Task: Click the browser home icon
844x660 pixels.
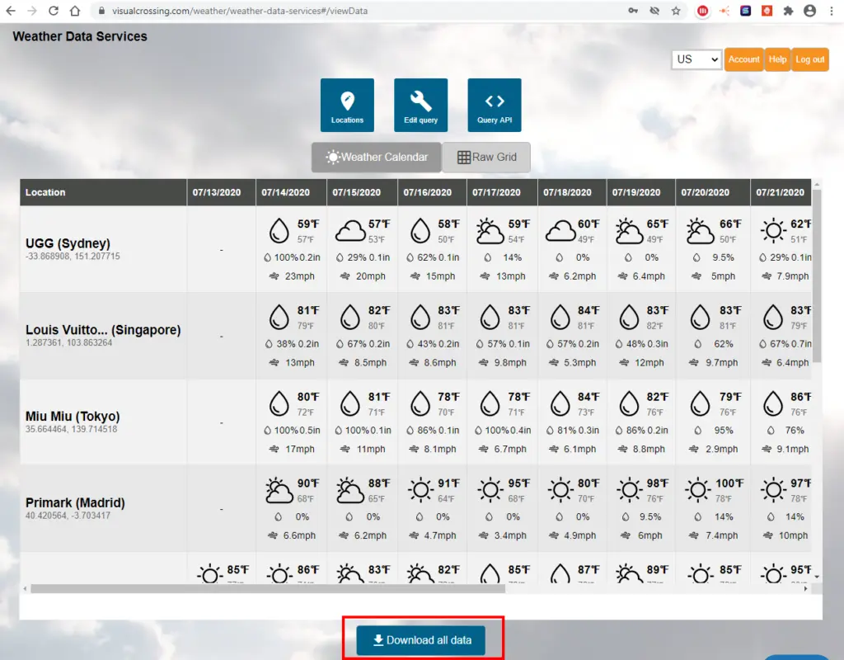Action: (75, 12)
